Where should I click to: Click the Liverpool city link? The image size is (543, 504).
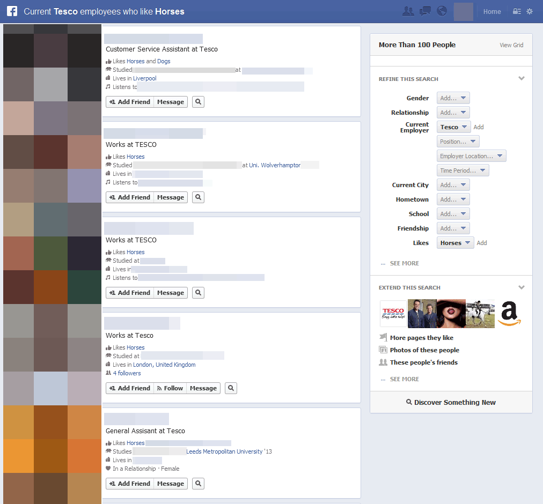click(x=145, y=78)
